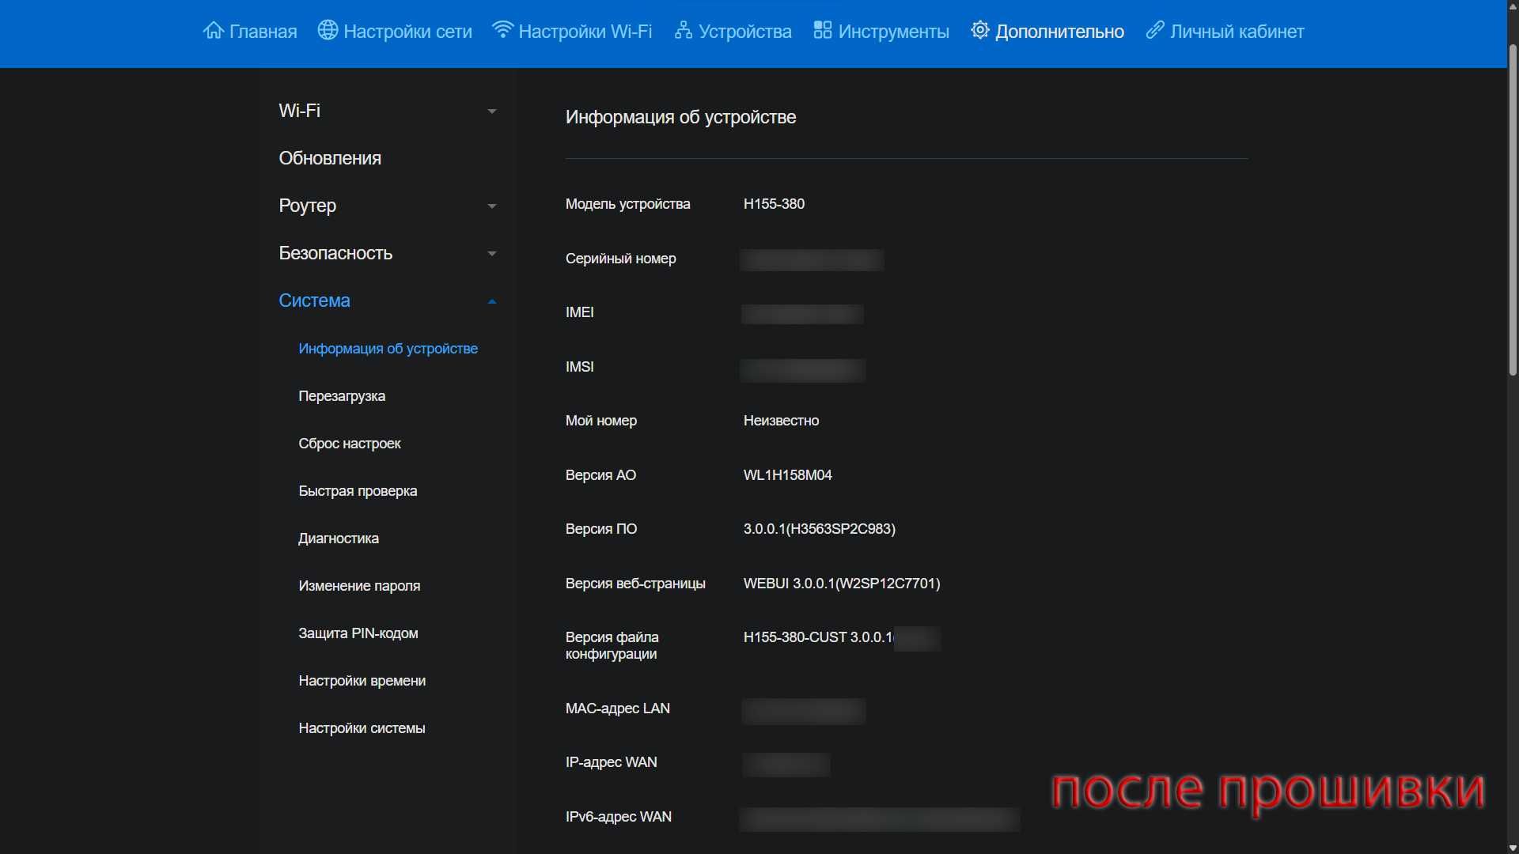
Task: Open the Безопасность sidebar menu
Action: [335, 253]
